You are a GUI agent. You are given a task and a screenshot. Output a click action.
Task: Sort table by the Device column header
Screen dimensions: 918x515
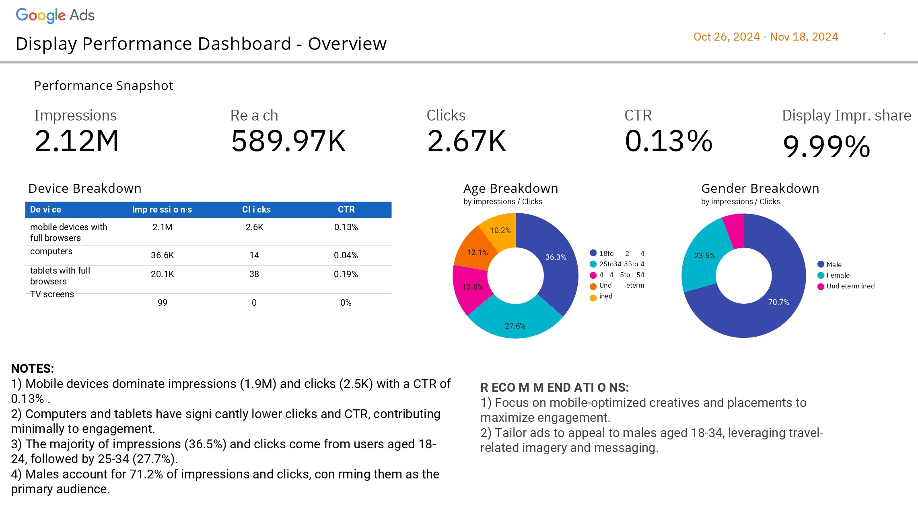pos(45,210)
